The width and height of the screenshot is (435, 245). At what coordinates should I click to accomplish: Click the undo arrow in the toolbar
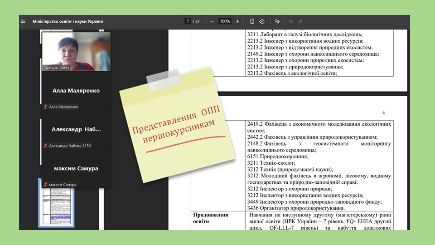coord(291,21)
